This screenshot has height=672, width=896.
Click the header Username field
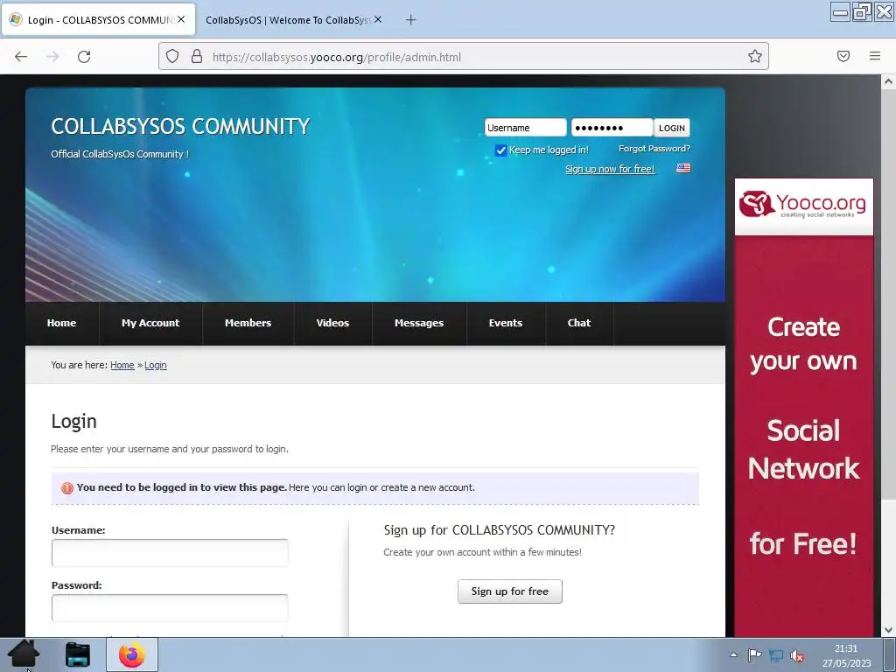525,128
